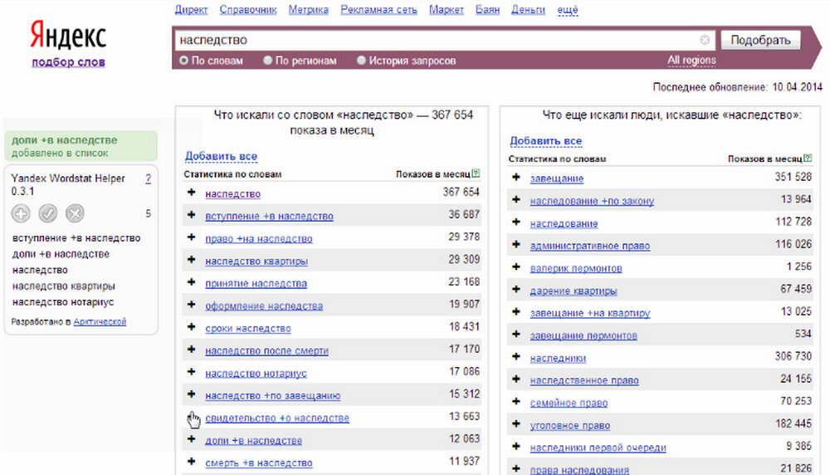Image resolution: width=830 pixels, height=475 pixels.
Task: Add 'принятие наследства' via plus icon
Action: [x=192, y=282]
